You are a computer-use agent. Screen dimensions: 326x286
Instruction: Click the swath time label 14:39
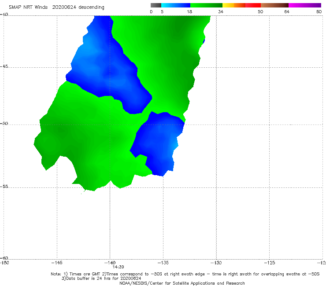tap(119, 267)
